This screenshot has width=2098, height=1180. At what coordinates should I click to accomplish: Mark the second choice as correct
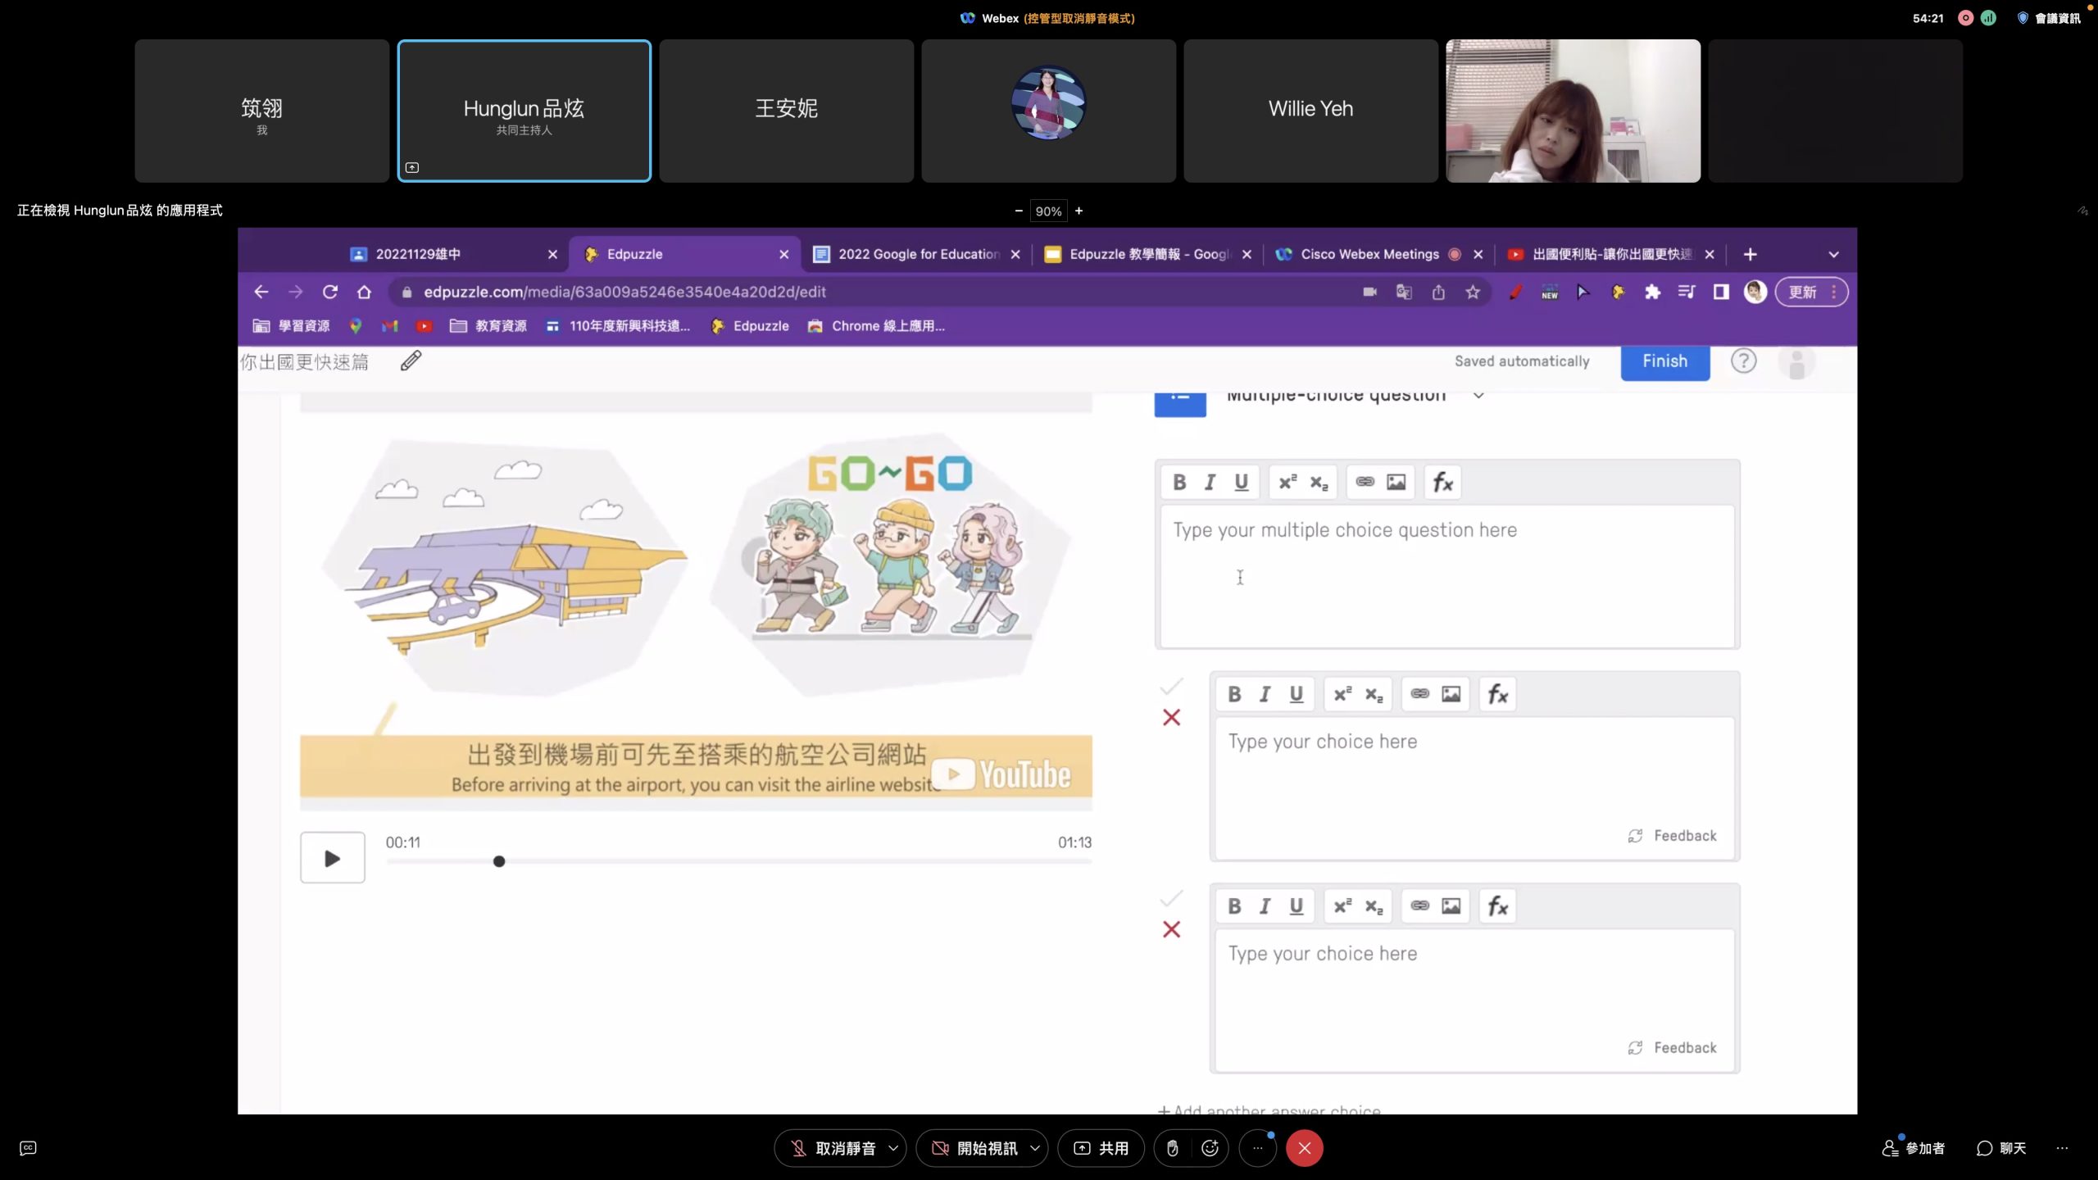point(1171,898)
